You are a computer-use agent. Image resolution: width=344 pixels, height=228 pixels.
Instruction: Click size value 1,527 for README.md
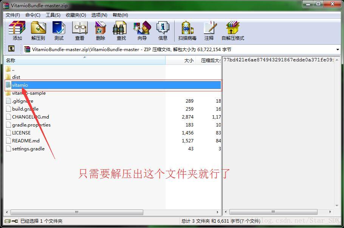pyautogui.click(x=187, y=141)
